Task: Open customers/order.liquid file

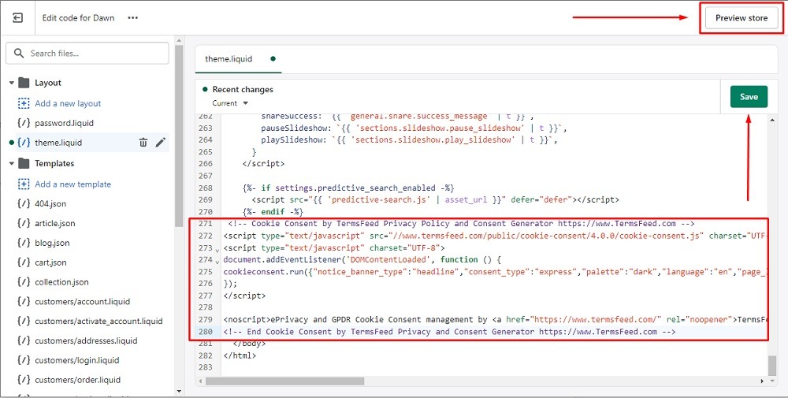Action: pyautogui.click(x=77, y=381)
